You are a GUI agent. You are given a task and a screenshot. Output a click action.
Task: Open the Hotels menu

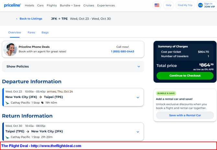pyautogui.click(x=29, y=5)
